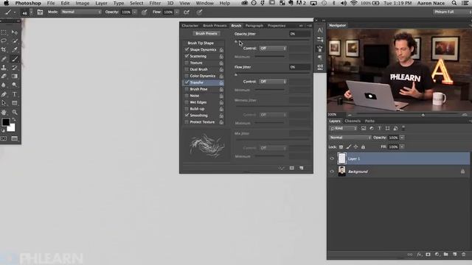The image size is (472, 265).
Task: Open the Filter menu
Action: (155, 3)
